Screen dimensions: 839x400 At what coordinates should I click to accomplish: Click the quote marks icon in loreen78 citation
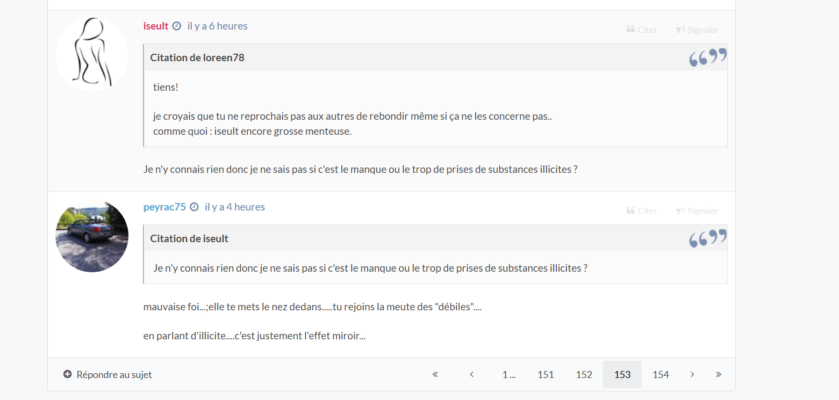click(708, 57)
